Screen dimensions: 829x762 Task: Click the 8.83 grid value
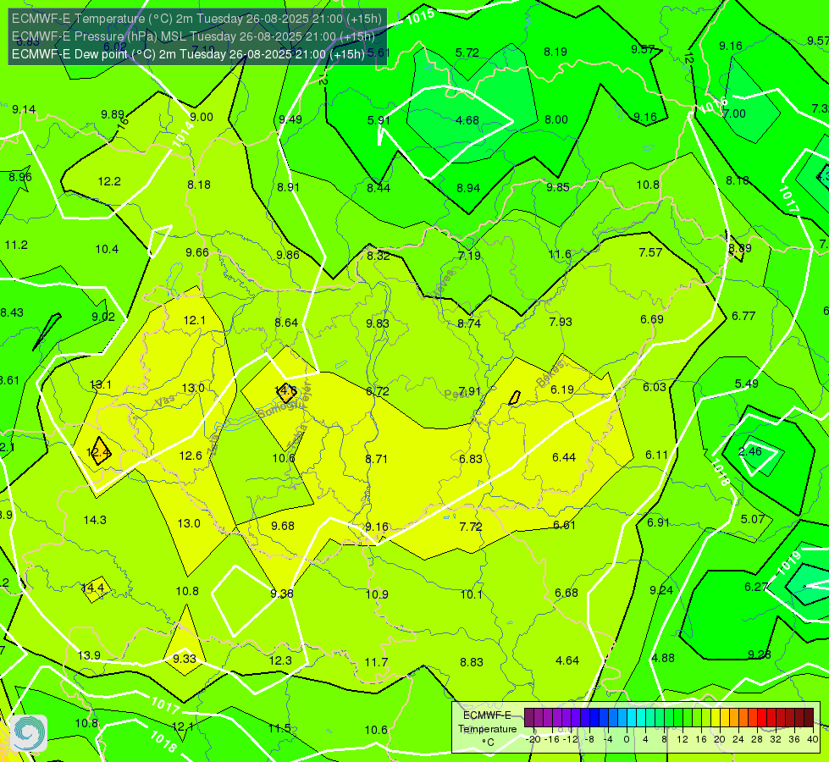[x=472, y=662]
